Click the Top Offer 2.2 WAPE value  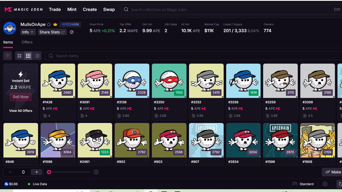coord(129,31)
